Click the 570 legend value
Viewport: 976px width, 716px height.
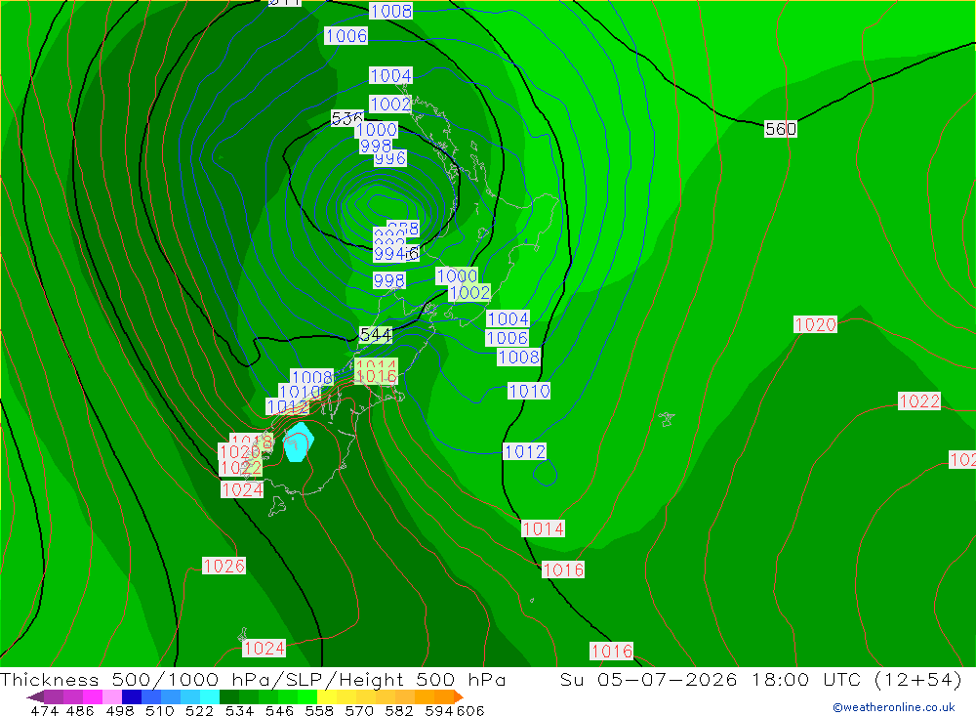click(359, 710)
